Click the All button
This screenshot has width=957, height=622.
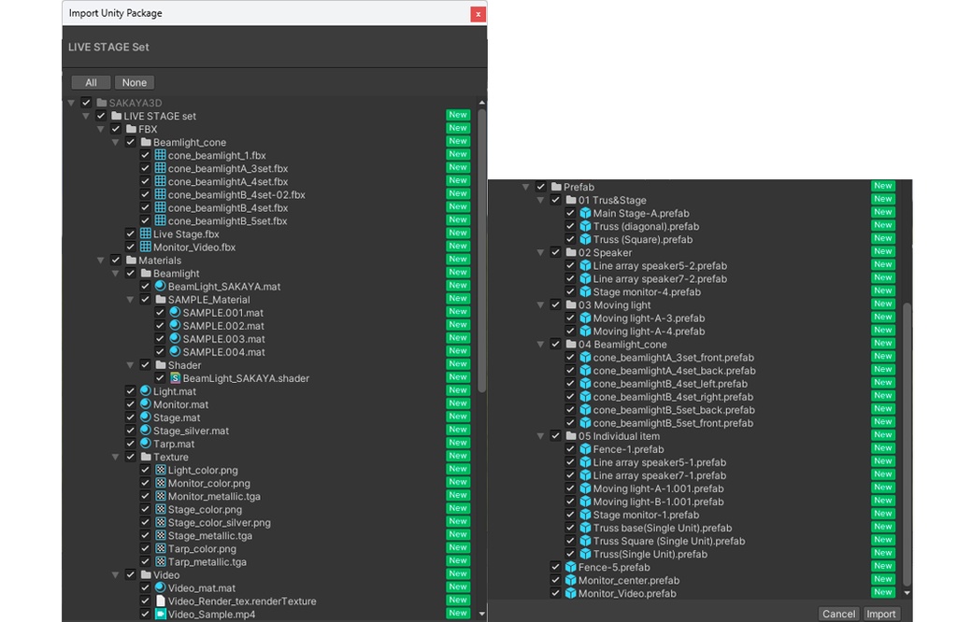[91, 82]
